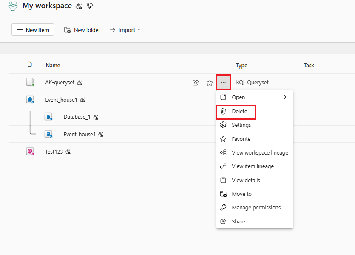Click the Database_1 KQL database icon
This screenshot has height=255, width=355.
48,117
